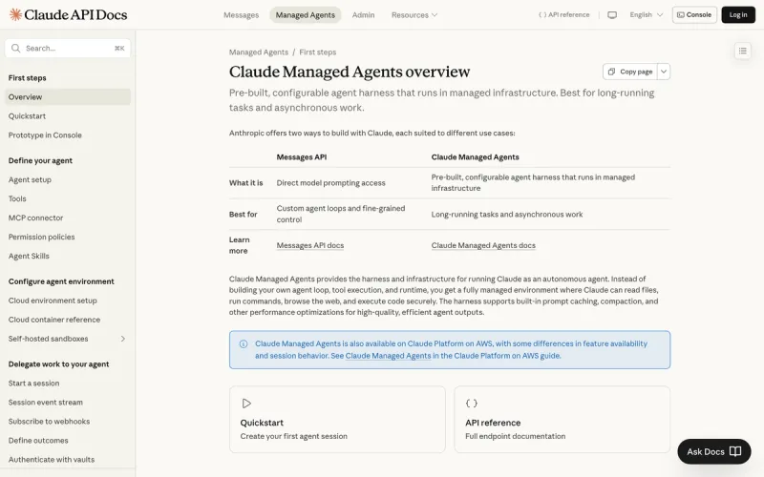Image resolution: width=764 pixels, height=477 pixels.
Task: Click 'Long-running tasks and asynchronous work' cell
Action: pyautogui.click(x=507, y=214)
